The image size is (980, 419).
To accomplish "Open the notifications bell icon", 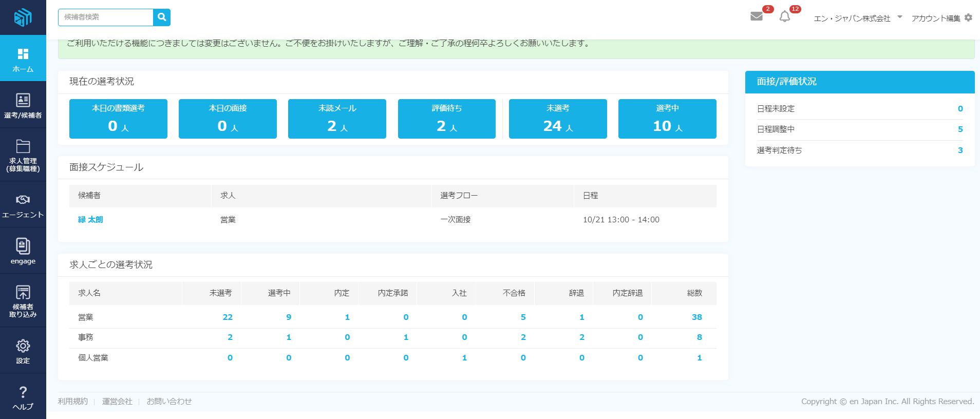I will click(x=784, y=17).
